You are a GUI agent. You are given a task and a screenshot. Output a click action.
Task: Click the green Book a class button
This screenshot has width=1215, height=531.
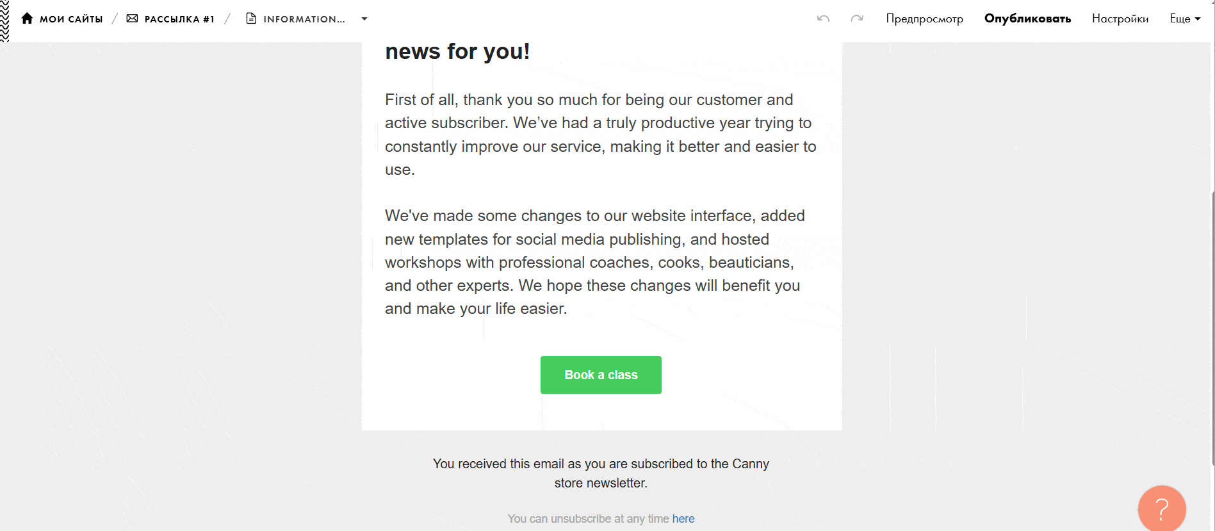point(601,375)
